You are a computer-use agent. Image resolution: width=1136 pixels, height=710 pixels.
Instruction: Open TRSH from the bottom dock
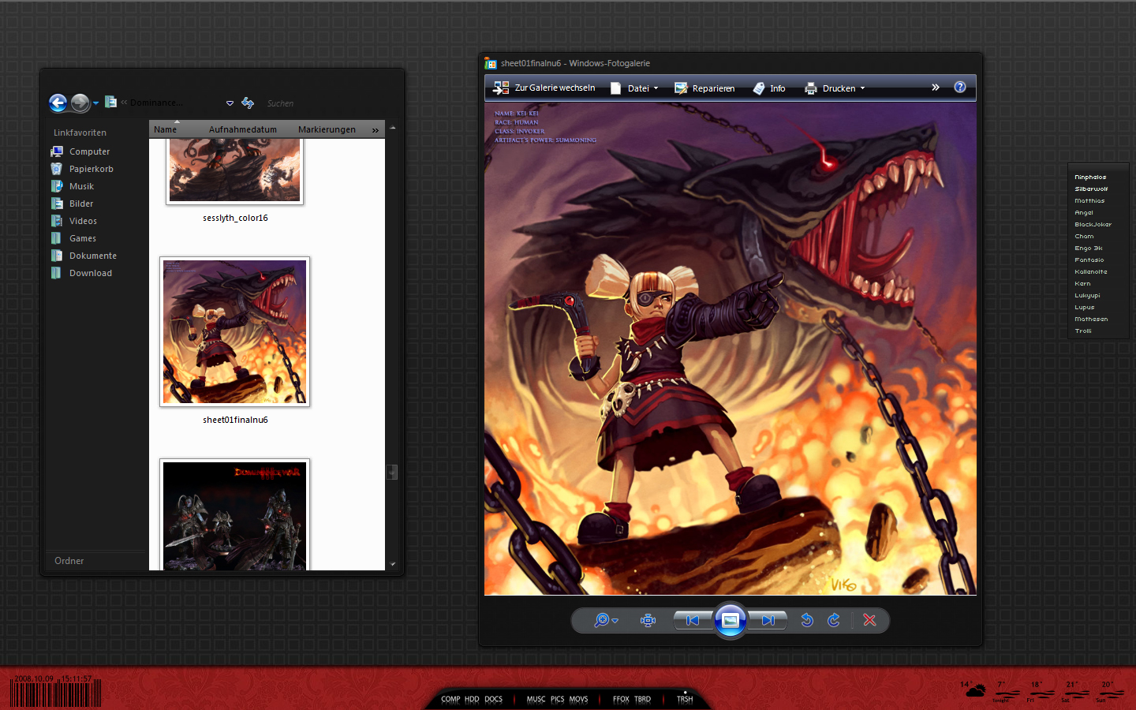pyautogui.click(x=685, y=699)
